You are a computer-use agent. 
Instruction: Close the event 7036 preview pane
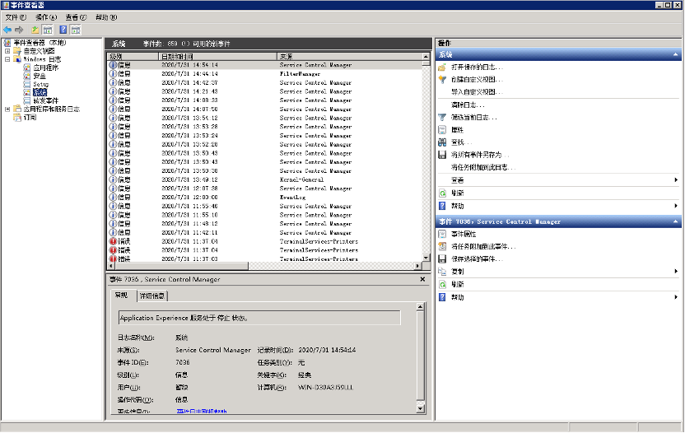tap(422, 279)
